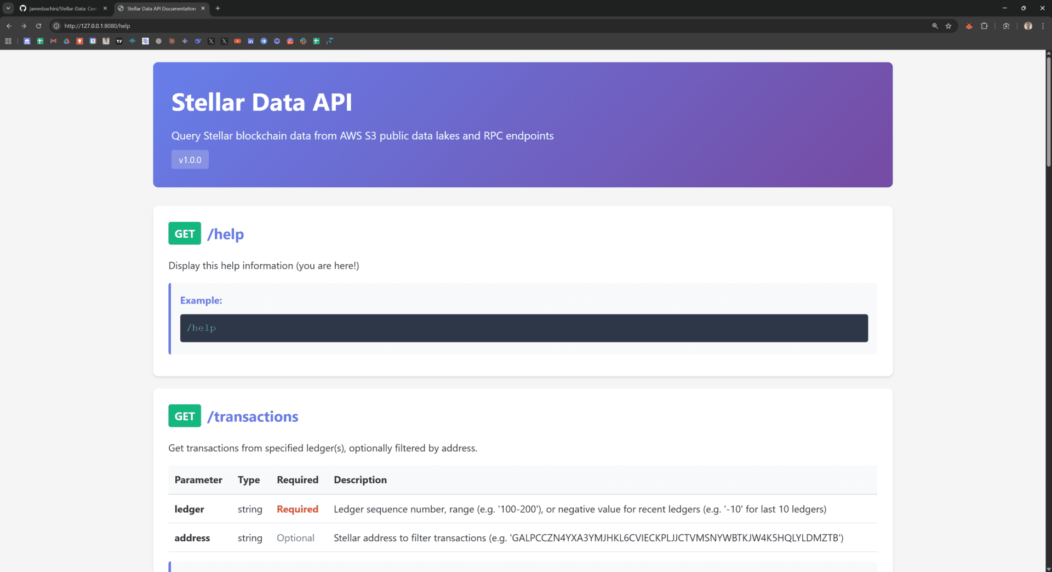
Task: Select the Stellar Data API Documentation tab
Action: pos(161,8)
